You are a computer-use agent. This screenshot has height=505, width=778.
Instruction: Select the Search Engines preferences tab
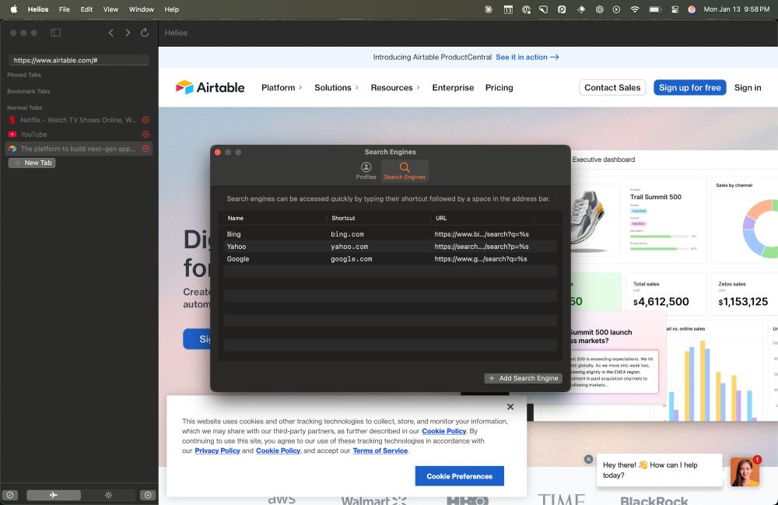click(x=405, y=170)
